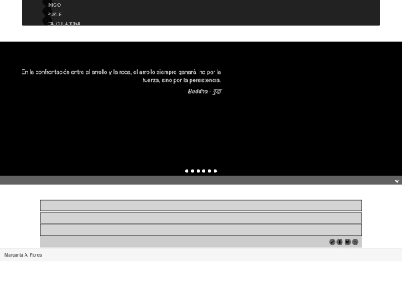Go to the CALCULADORA menu item

64,24
